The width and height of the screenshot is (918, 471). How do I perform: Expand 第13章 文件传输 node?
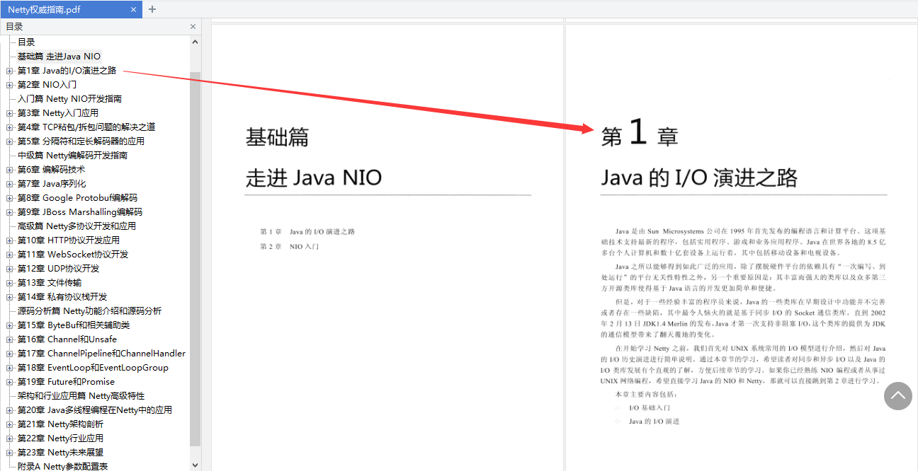tap(9, 283)
